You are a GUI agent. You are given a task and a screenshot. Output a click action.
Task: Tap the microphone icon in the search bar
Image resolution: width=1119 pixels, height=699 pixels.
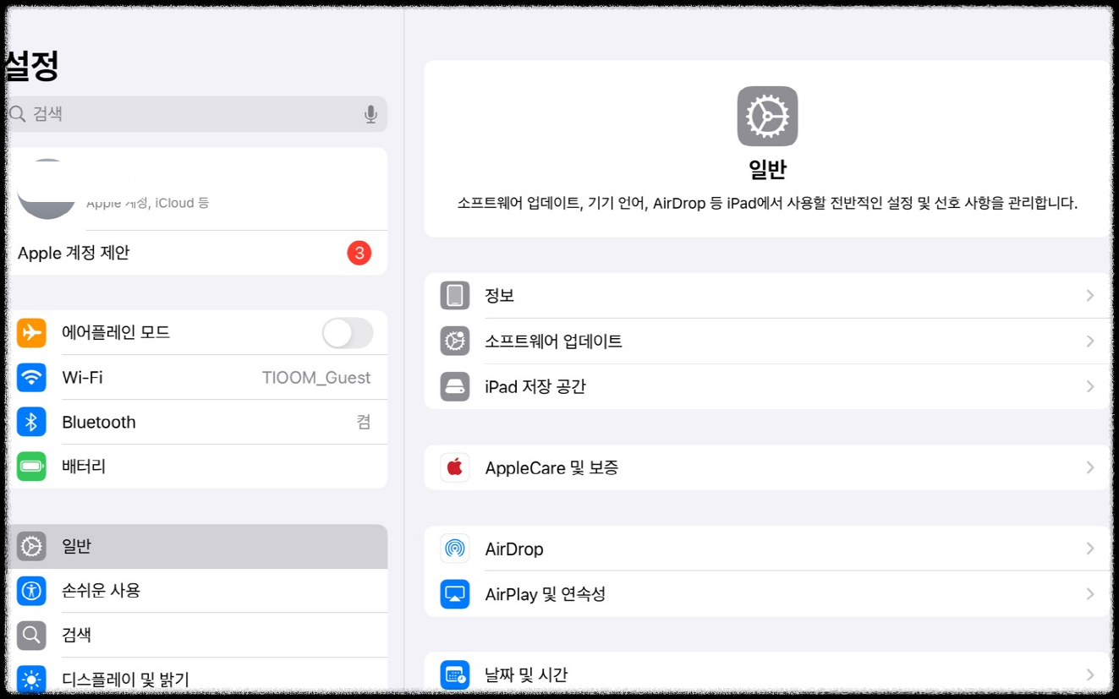371,113
